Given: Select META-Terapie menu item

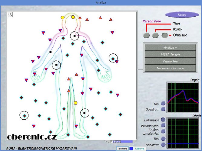Looking at the screenshot, I should [170, 54].
